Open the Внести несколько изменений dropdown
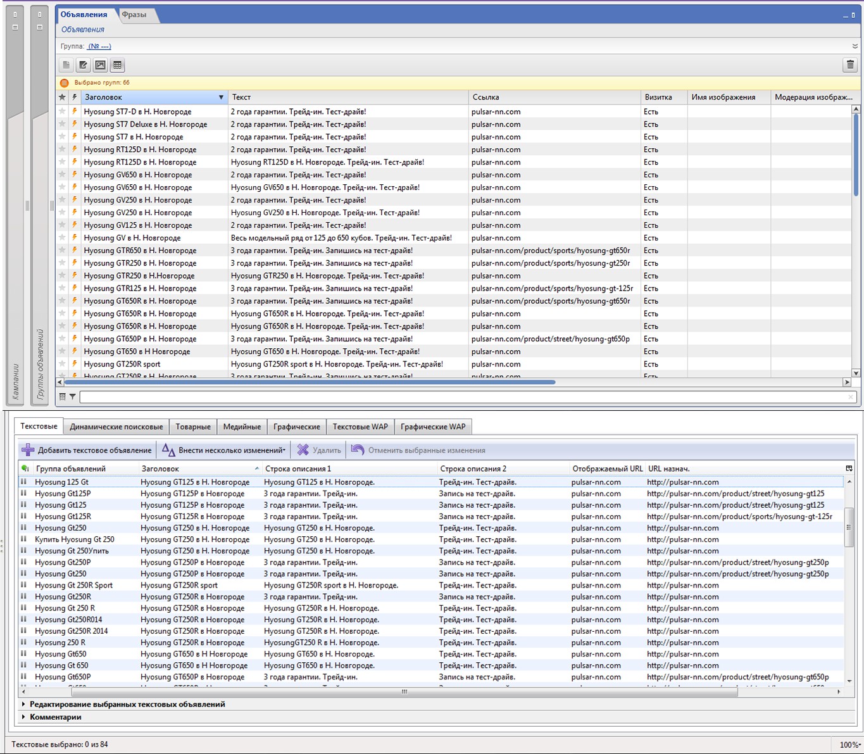864x754 pixels. (223, 450)
